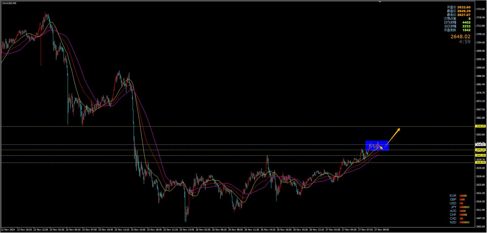The image size is (487, 233).
Task: Select the 2638.00 yellow level price tag
Action: [x=481, y=163]
